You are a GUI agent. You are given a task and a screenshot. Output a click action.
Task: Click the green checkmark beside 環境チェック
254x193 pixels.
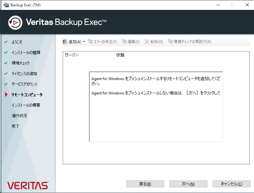pyautogui.click(x=6, y=63)
